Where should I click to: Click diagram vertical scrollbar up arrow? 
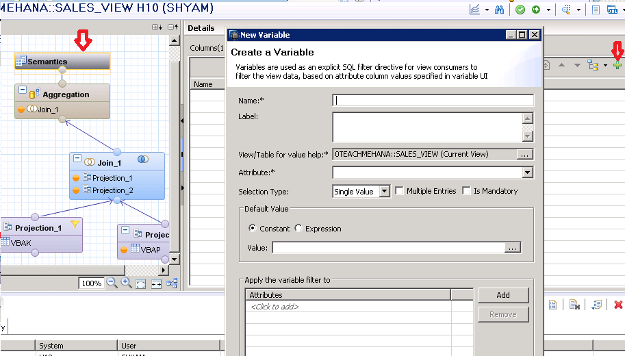174,40
